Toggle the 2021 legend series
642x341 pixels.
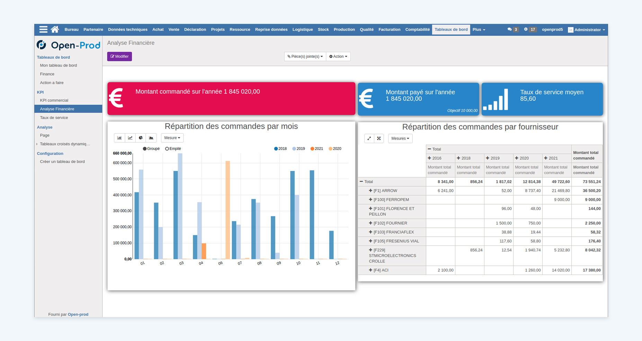317,149
